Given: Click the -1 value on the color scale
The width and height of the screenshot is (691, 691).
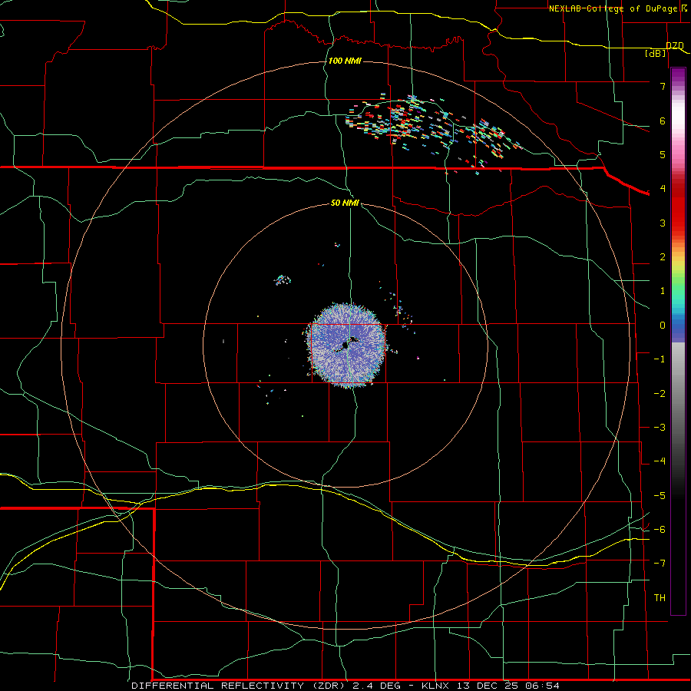Looking at the screenshot, I should [660, 359].
